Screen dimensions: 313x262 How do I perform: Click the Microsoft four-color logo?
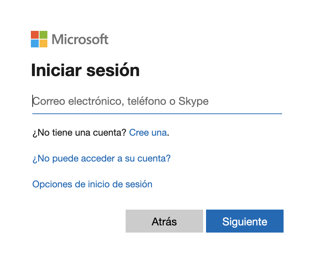(39, 39)
